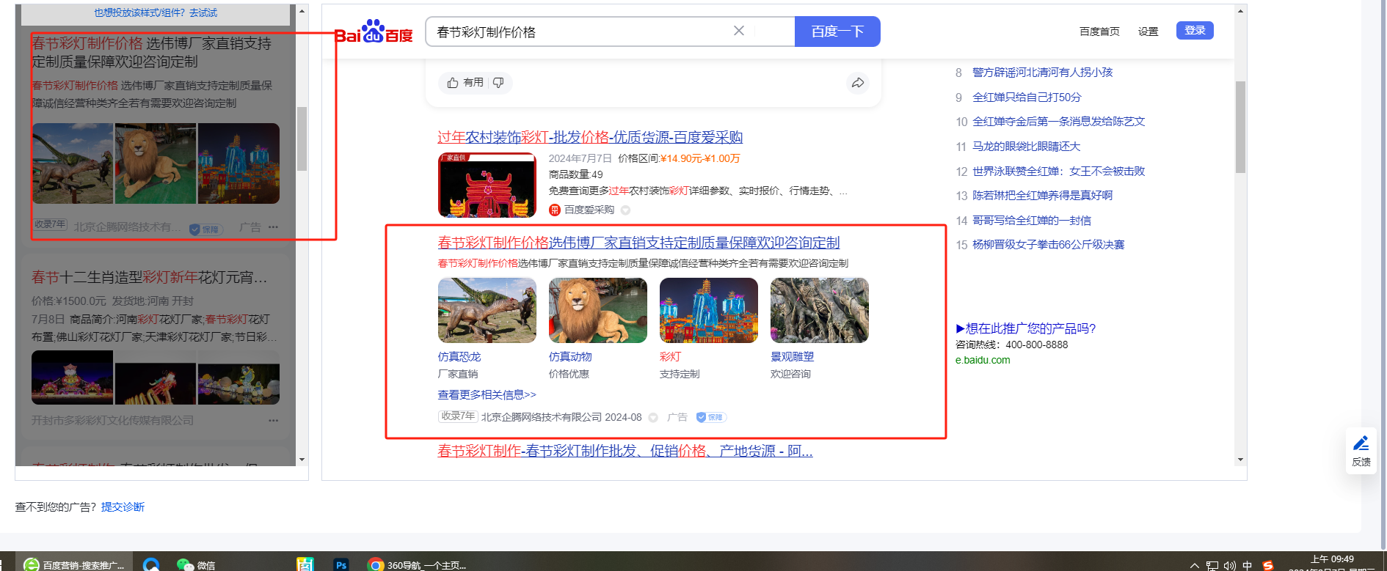This screenshot has width=1387, height=571.
Task: Click the small circle icon after 2024-08
Action: click(653, 418)
